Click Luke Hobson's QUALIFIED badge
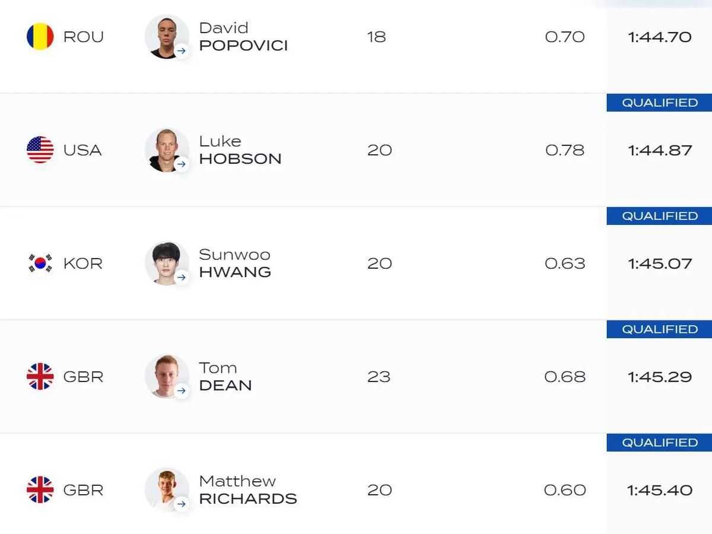Viewport: 712px width, 534px height. click(659, 103)
